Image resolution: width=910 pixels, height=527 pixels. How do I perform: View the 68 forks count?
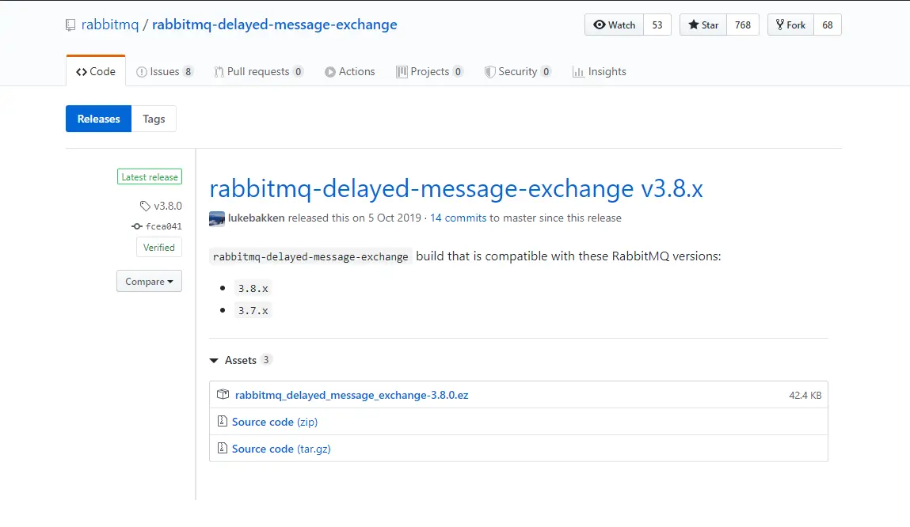tap(828, 25)
